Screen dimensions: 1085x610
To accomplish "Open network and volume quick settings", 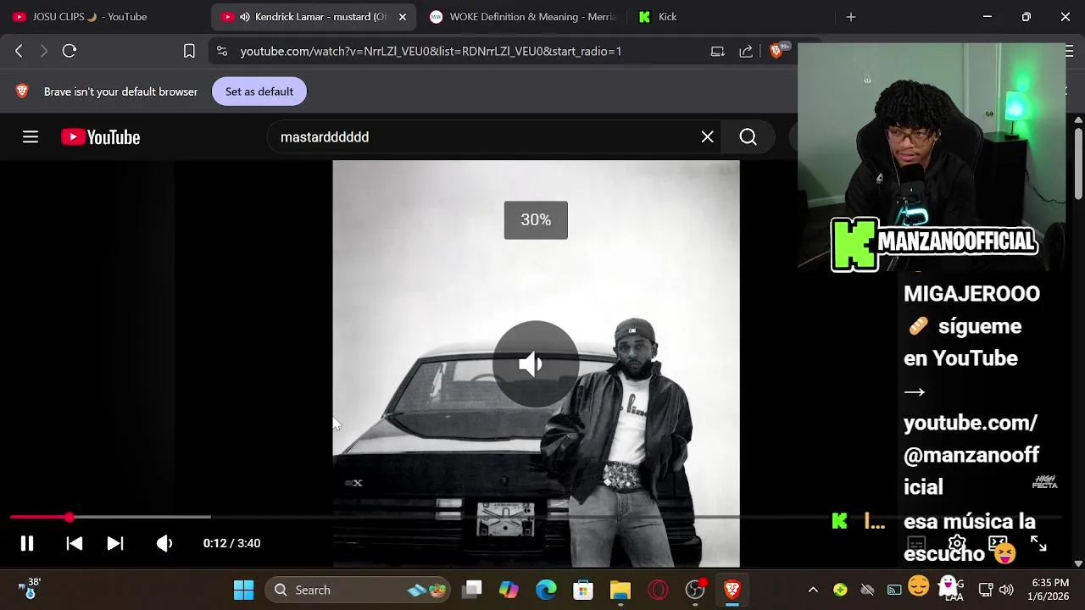I will tap(996, 590).
